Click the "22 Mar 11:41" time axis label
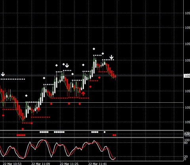Screen dimensions: 190x165 click(97, 164)
